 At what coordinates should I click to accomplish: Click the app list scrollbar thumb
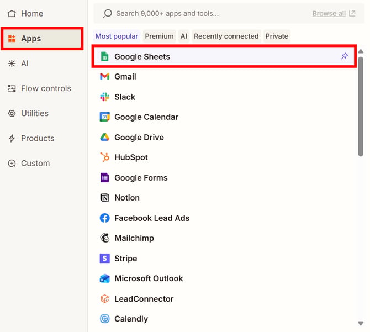(361, 106)
